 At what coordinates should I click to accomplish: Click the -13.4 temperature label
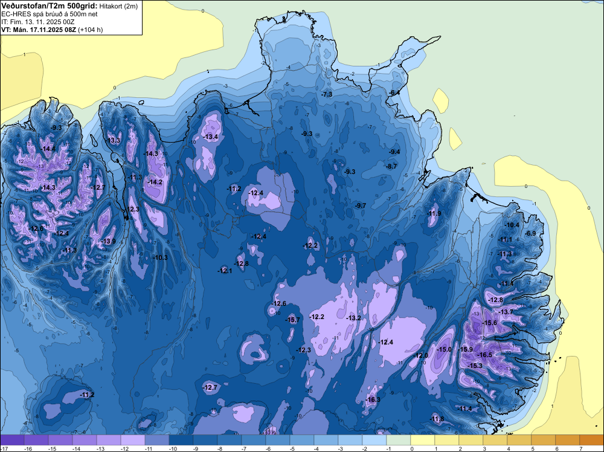pos(211,137)
